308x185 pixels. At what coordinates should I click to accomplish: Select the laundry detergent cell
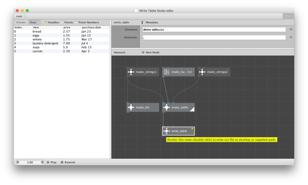(x=45, y=43)
